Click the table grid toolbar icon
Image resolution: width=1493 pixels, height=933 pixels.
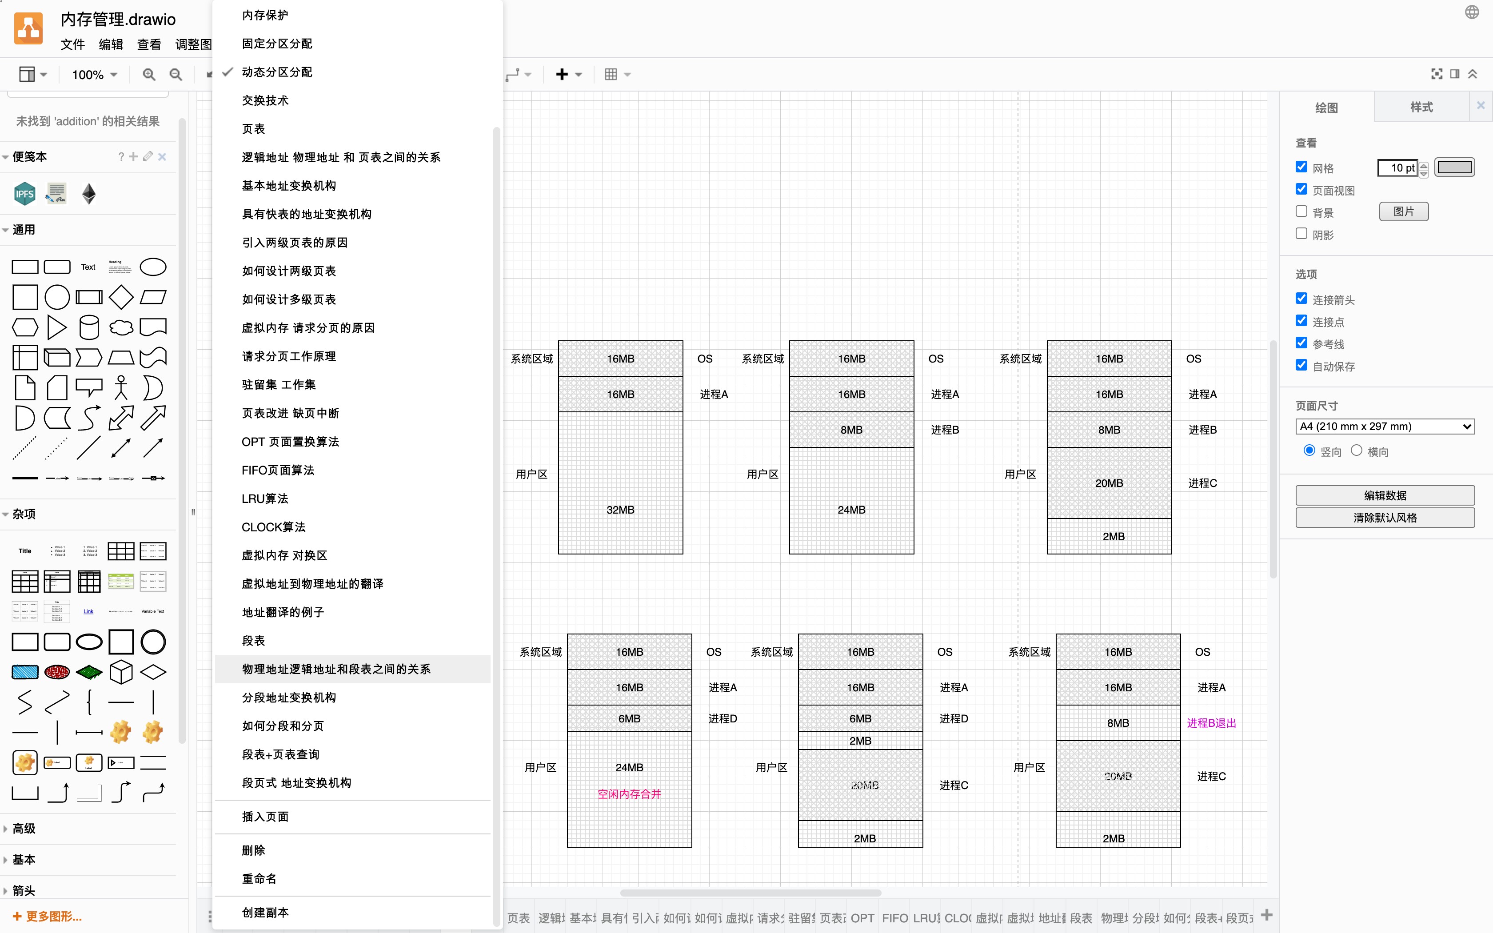pyautogui.click(x=611, y=75)
